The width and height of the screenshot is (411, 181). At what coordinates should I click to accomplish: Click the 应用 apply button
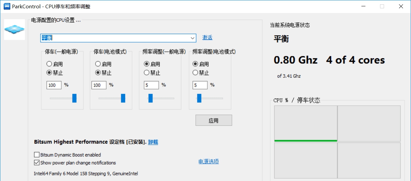(x=214, y=121)
